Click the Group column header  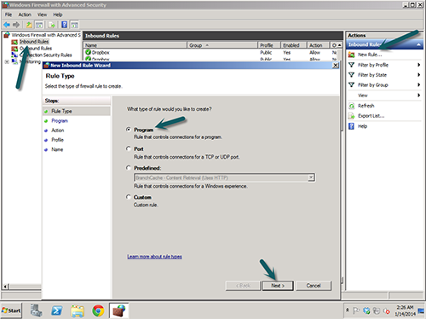(222, 45)
